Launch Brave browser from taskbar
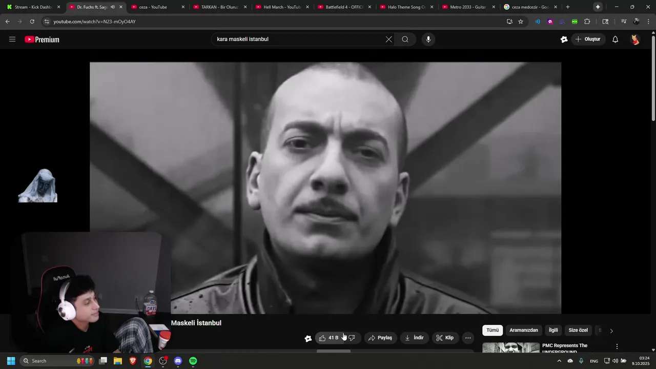This screenshot has width=656, height=369. click(x=133, y=361)
